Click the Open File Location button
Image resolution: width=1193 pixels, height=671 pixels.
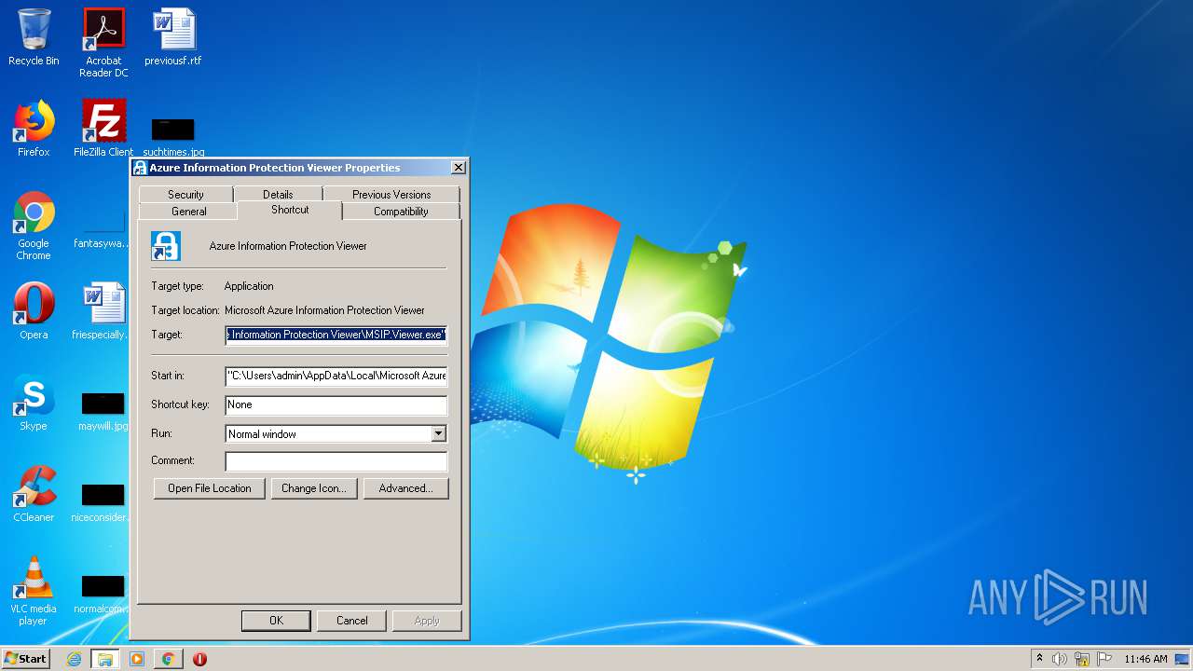(x=210, y=488)
